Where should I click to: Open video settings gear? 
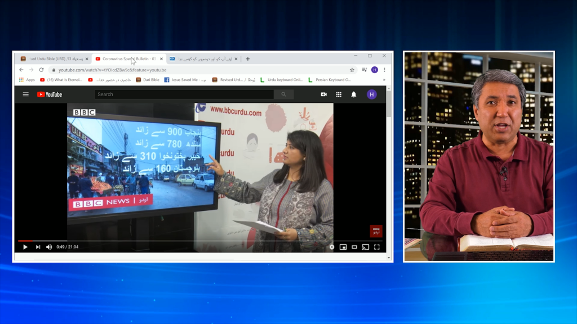pyautogui.click(x=332, y=247)
